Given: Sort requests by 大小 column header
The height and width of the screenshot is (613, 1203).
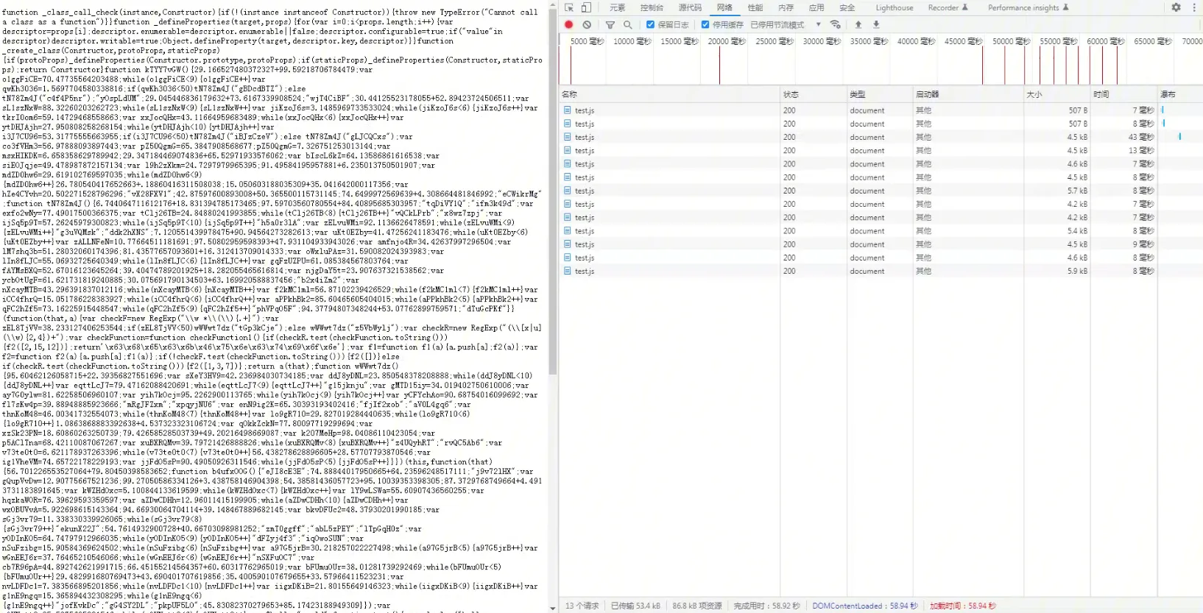Looking at the screenshot, I should (1034, 94).
